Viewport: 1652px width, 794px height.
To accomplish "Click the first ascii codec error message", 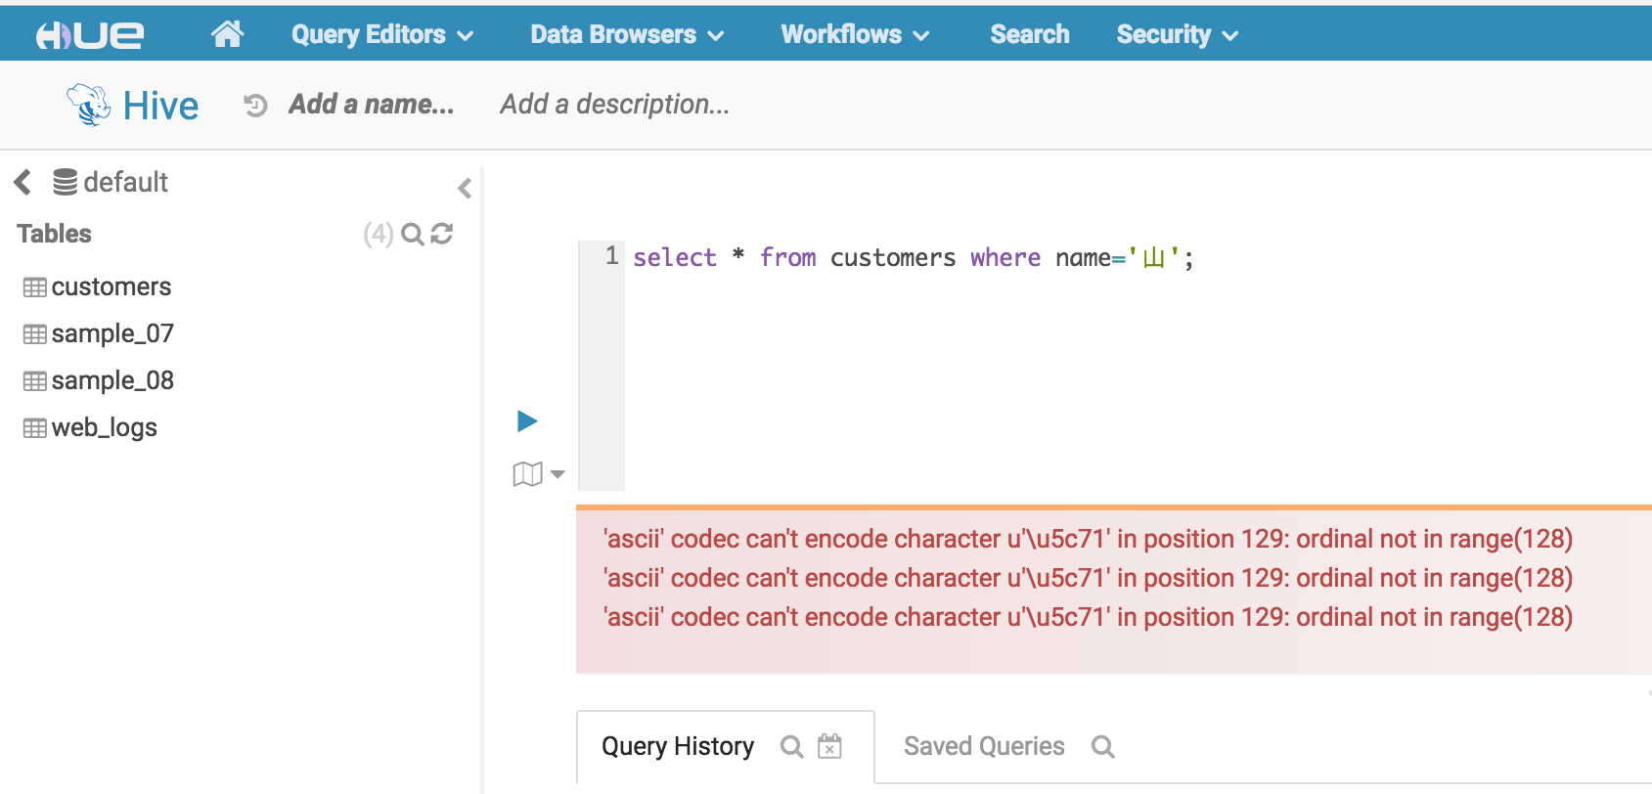I will pos(1088,539).
